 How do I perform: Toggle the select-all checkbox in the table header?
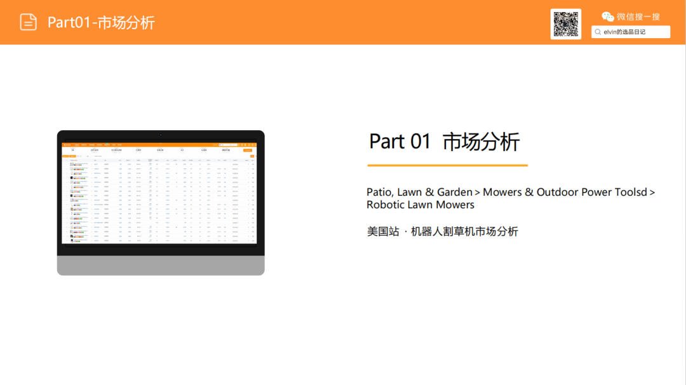tap(65, 161)
